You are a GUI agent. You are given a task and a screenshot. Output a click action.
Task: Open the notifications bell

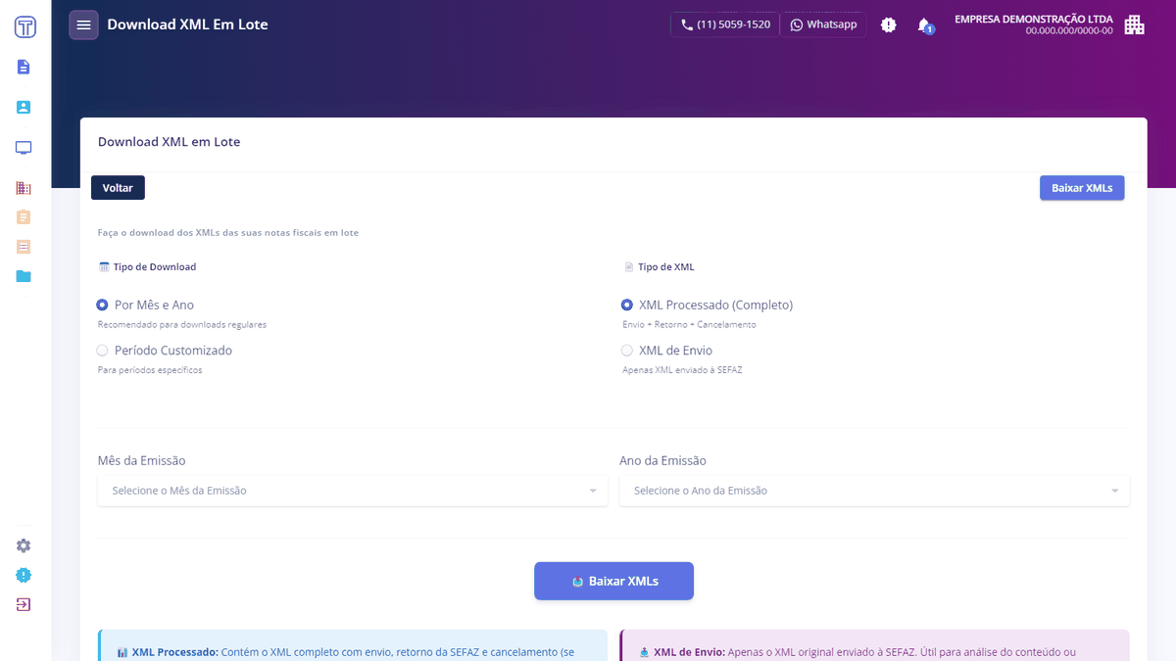pyautogui.click(x=924, y=24)
